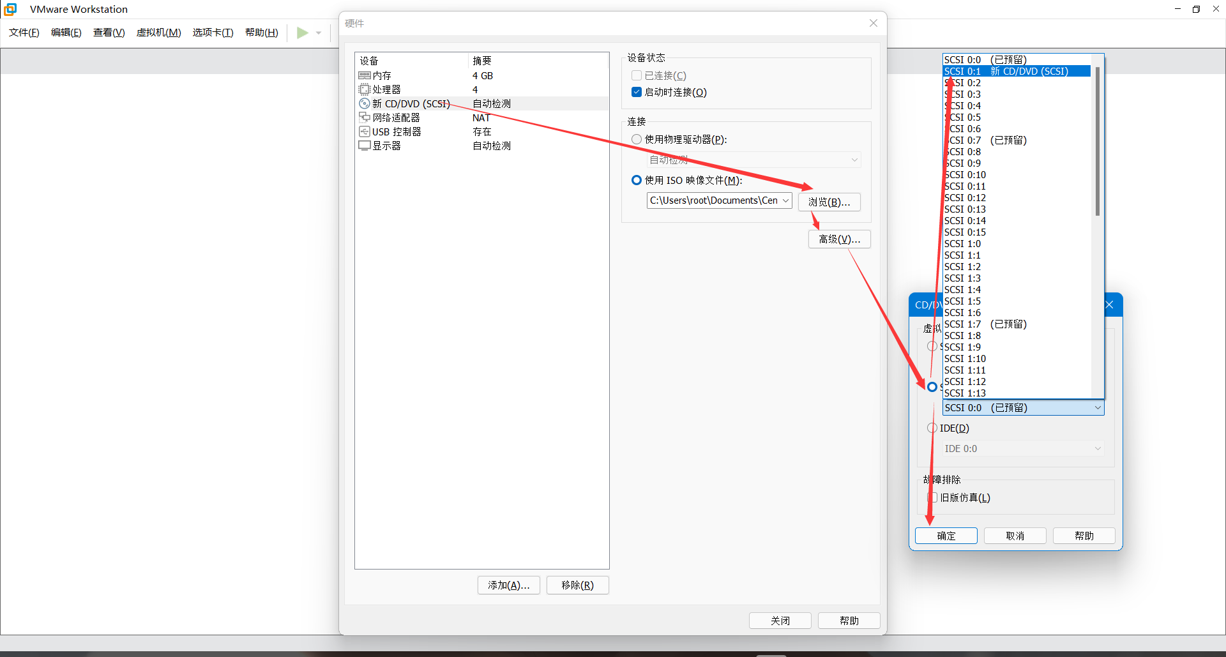Restore down the VMware Workstation window
This screenshot has width=1226, height=657.
tap(1197, 9)
